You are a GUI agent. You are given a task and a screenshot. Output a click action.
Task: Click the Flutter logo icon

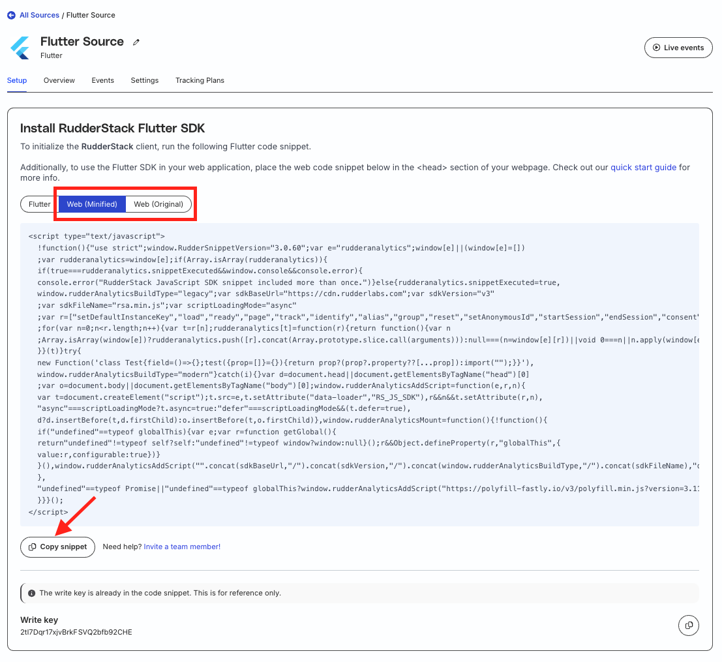click(x=21, y=48)
